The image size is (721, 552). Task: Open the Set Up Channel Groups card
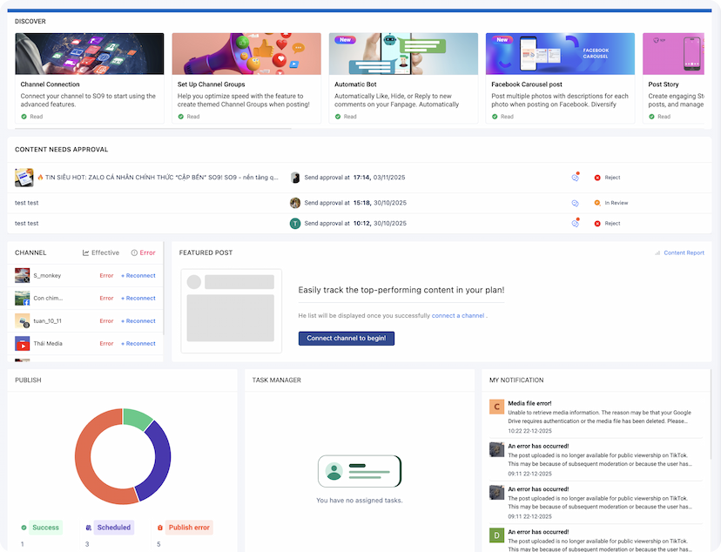point(246,77)
